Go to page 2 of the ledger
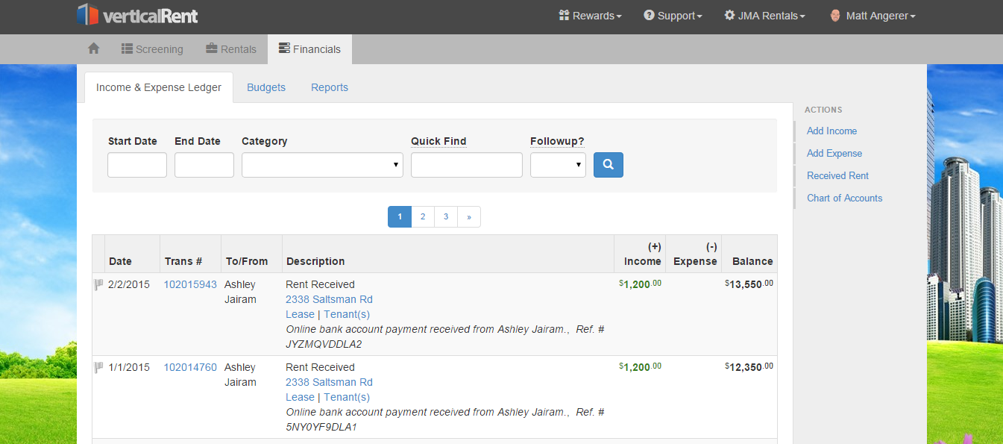 point(423,217)
